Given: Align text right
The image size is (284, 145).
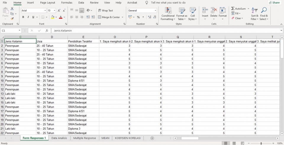Looking at the screenshot, I should 82,17.
